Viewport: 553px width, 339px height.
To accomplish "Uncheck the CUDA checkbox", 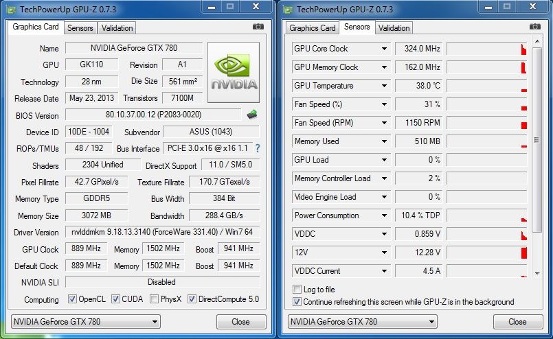I will pyautogui.click(x=116, y=299).
